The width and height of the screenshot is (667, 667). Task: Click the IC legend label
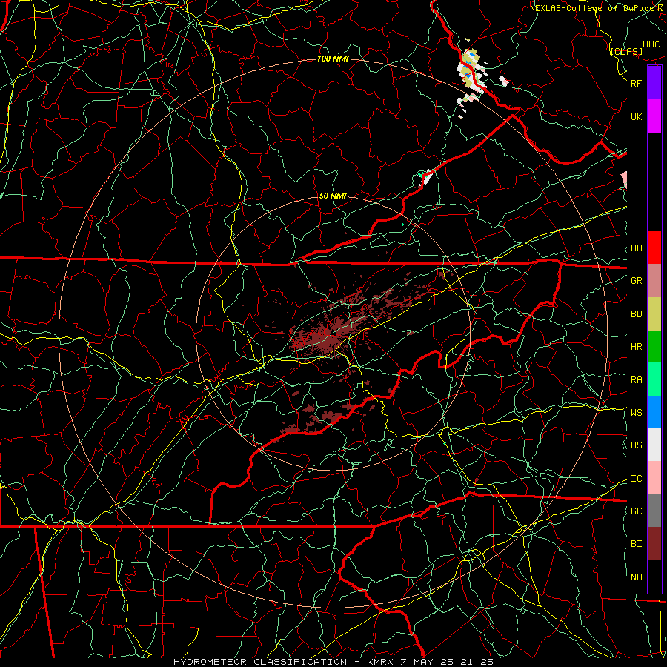[636, 479]
